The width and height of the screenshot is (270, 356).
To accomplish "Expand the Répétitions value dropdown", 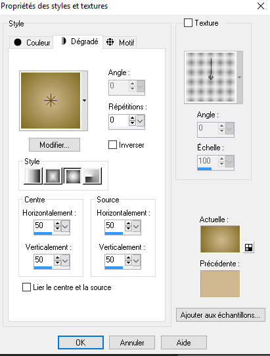I will point(140,121).
